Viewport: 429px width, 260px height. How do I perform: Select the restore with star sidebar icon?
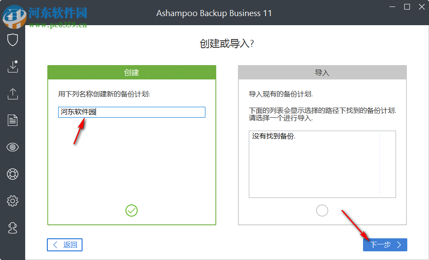[13, 66]
